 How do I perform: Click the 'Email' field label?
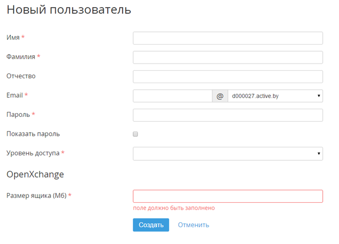click(x=15, y=95)
